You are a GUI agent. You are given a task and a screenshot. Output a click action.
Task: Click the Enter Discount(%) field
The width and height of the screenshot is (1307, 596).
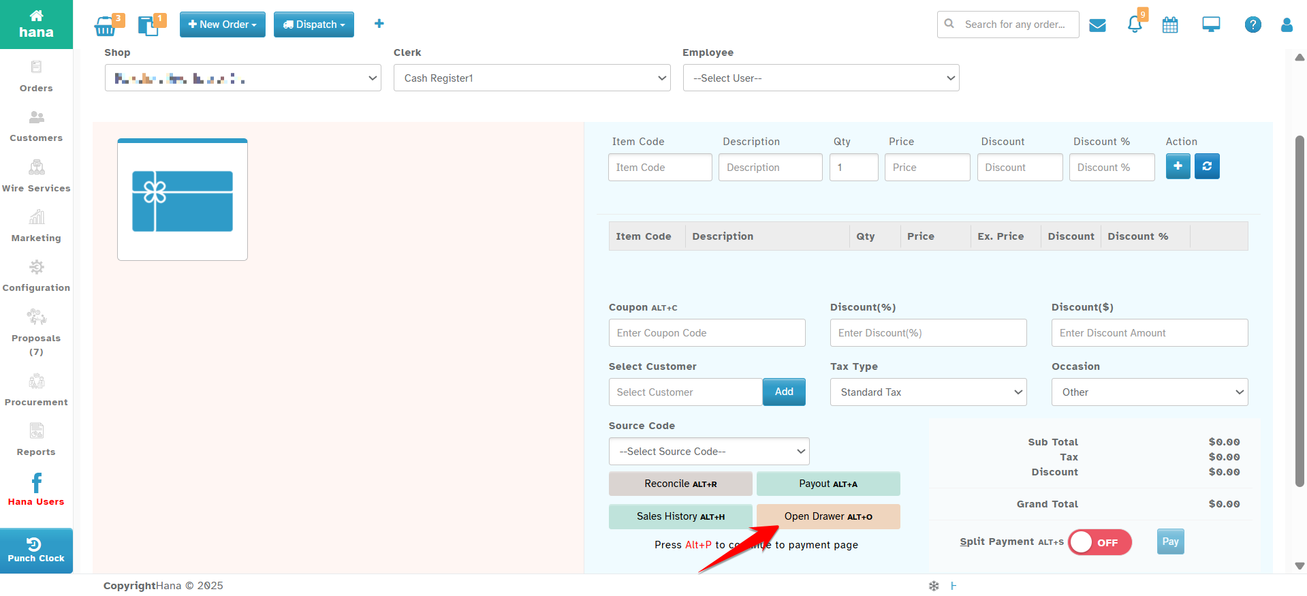(x=928, y=333)
